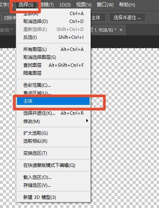Toggle the 对所有 checkbox in options bar
The width and height of the screenshot is (159, 208).
pyautogui.click(x=1, y=18)
